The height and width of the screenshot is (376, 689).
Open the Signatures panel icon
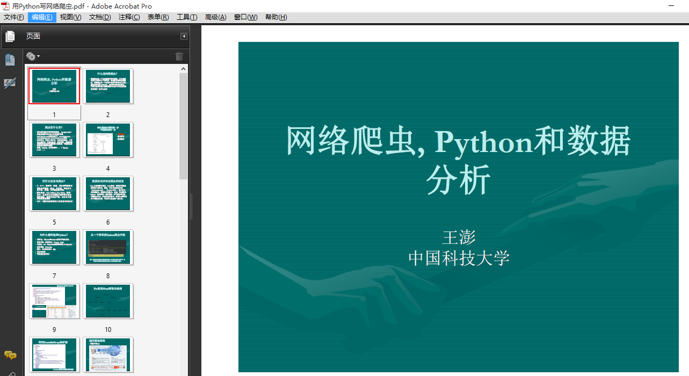(10, 83)
